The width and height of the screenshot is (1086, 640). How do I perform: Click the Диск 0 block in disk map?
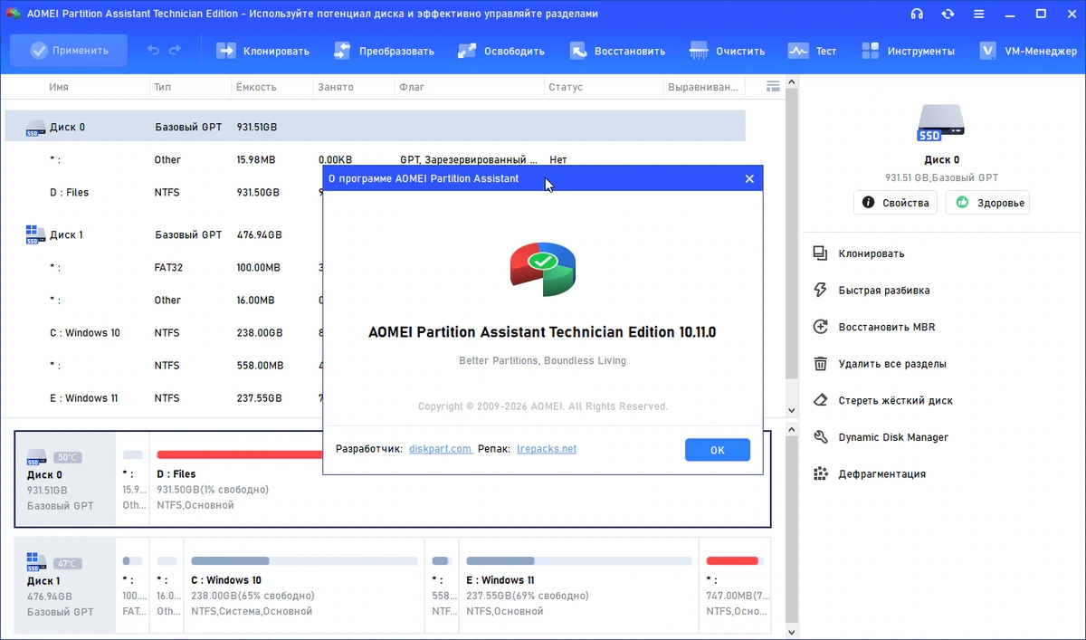(66, 479)
